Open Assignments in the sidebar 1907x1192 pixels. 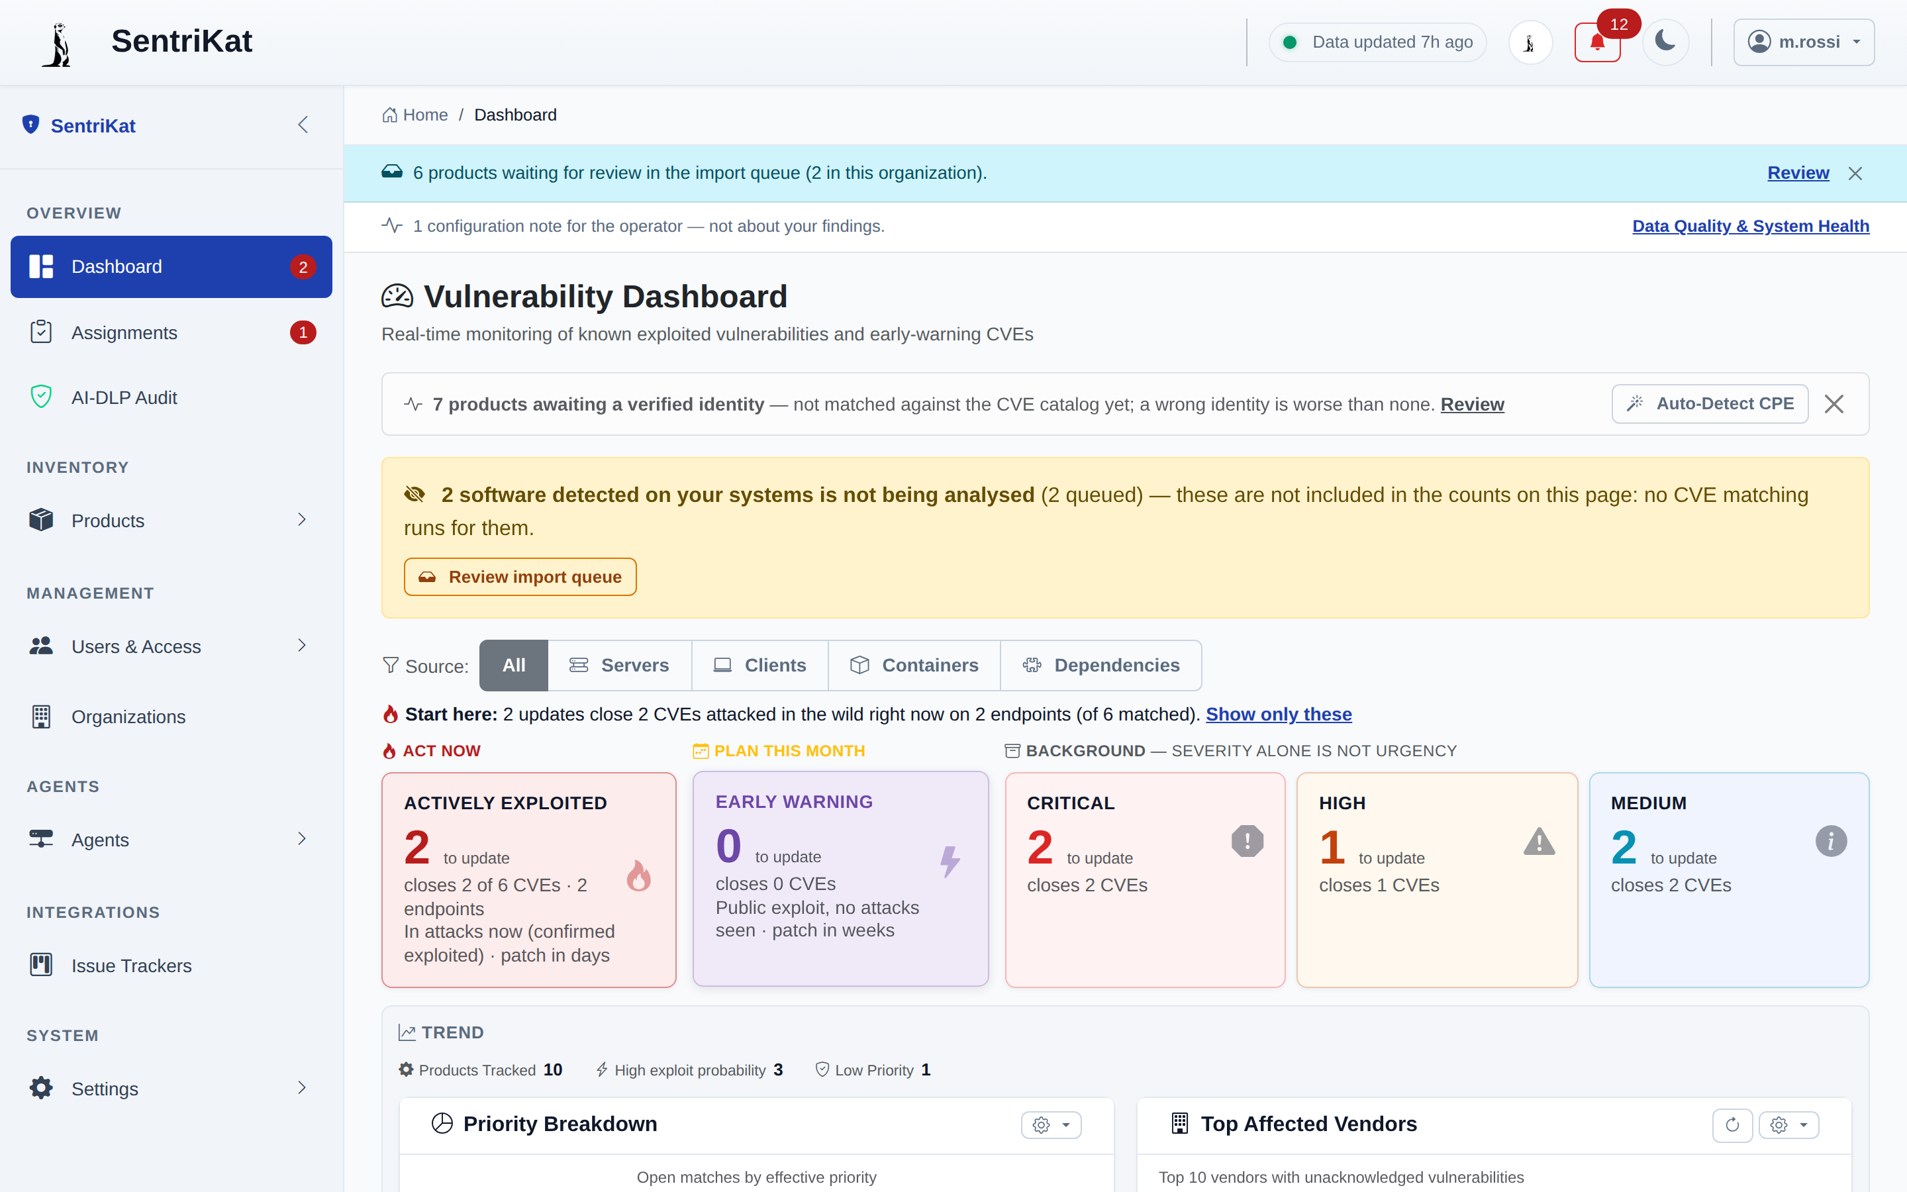(x=171, y=332)
